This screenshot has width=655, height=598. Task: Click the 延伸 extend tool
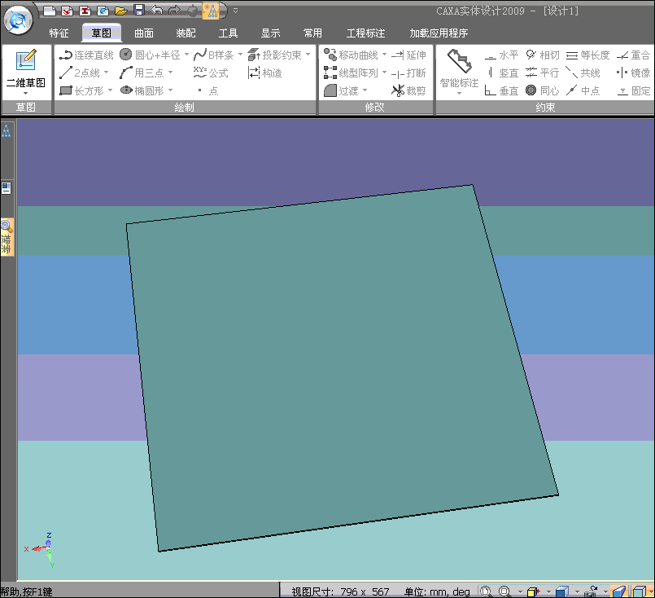408,55
